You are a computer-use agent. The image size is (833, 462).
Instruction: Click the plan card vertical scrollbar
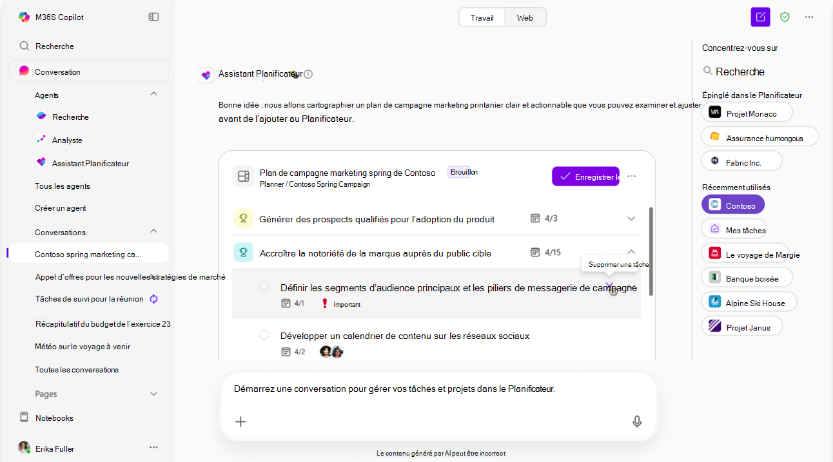650,251
